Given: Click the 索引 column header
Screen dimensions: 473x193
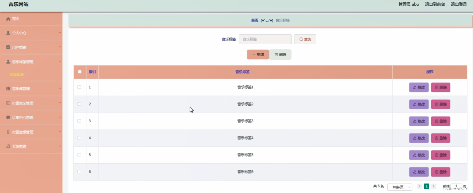Looking at the screenshot, I should (92, 72).
